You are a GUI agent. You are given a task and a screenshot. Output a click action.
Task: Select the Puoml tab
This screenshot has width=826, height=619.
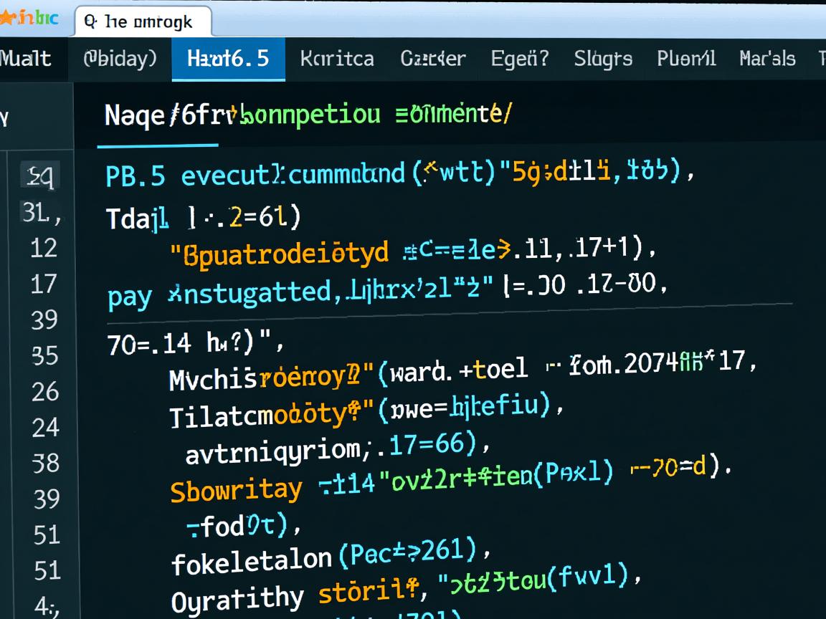click(x=686, y=59)
